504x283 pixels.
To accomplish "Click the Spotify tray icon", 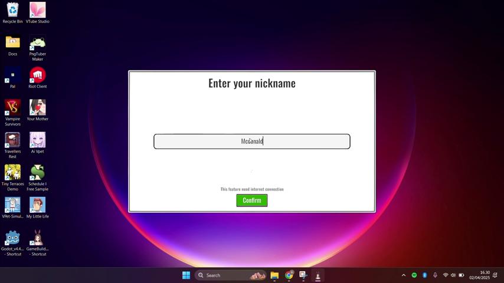I will (x=414, y=275).
